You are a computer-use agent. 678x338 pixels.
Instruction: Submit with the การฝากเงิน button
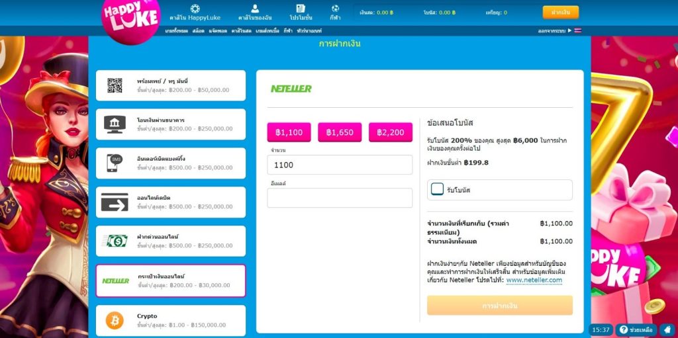(500, 306)
